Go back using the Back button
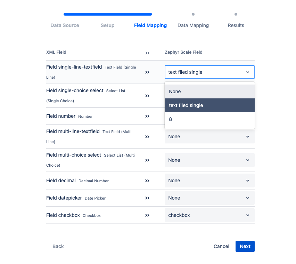Screen dimensions: 296x264 [58, 246]
